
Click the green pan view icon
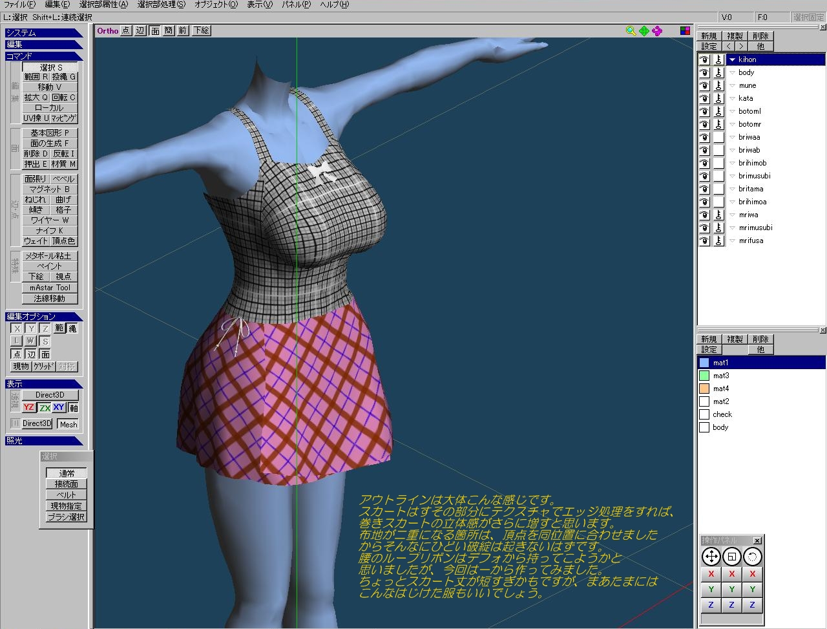click(644, 30)
